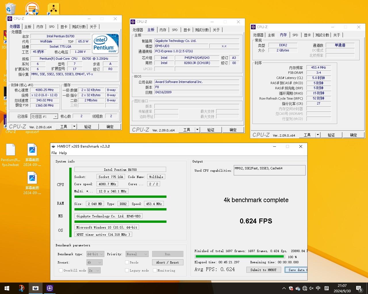Click the core speed 4080.25 MHz value
The image size is (368, 294).
click(45, 90)
